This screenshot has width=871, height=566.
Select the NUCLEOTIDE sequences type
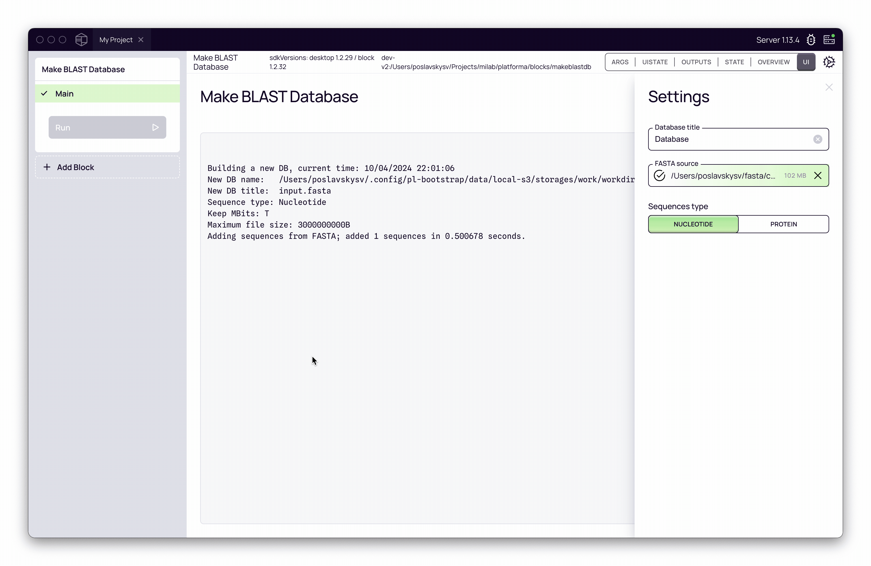[693, 224]
